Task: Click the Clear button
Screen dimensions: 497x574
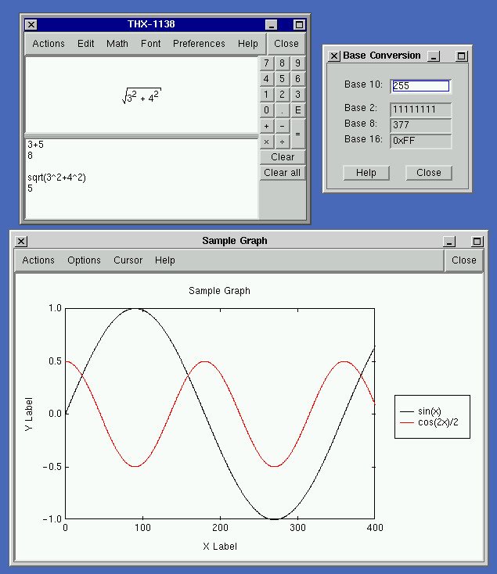Action: (283, 157)
